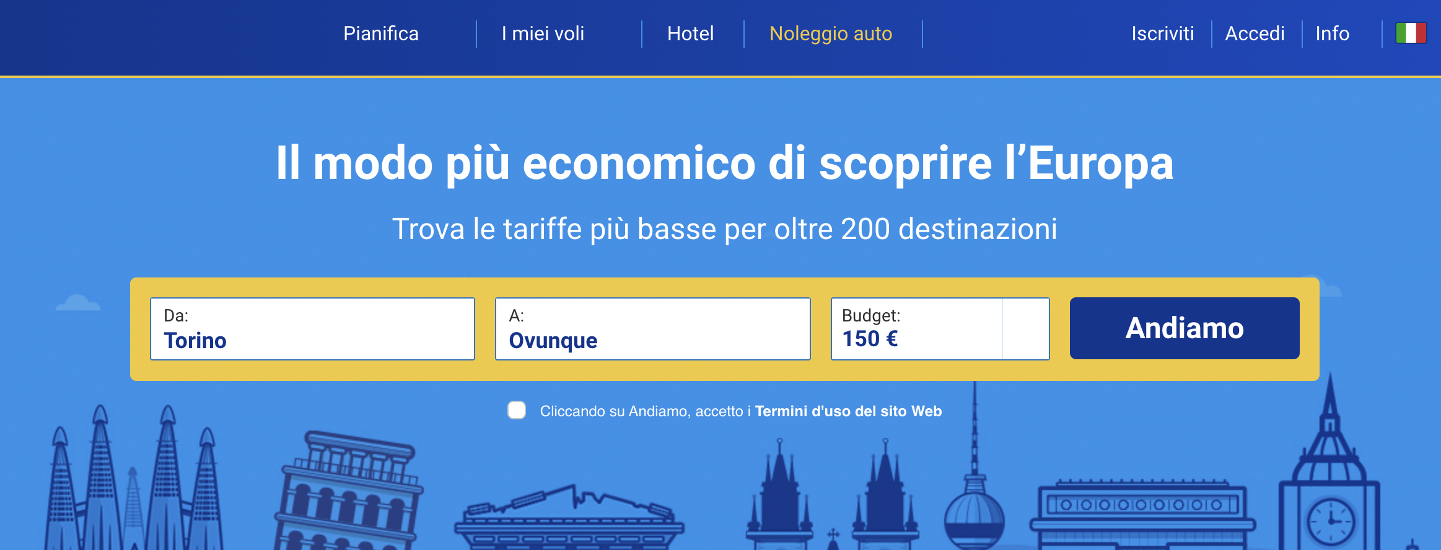Open the A destination selector showing Ovunque
Viewport: 1441px width, 550px height.
pyautogui.click(x=652, y=329)
